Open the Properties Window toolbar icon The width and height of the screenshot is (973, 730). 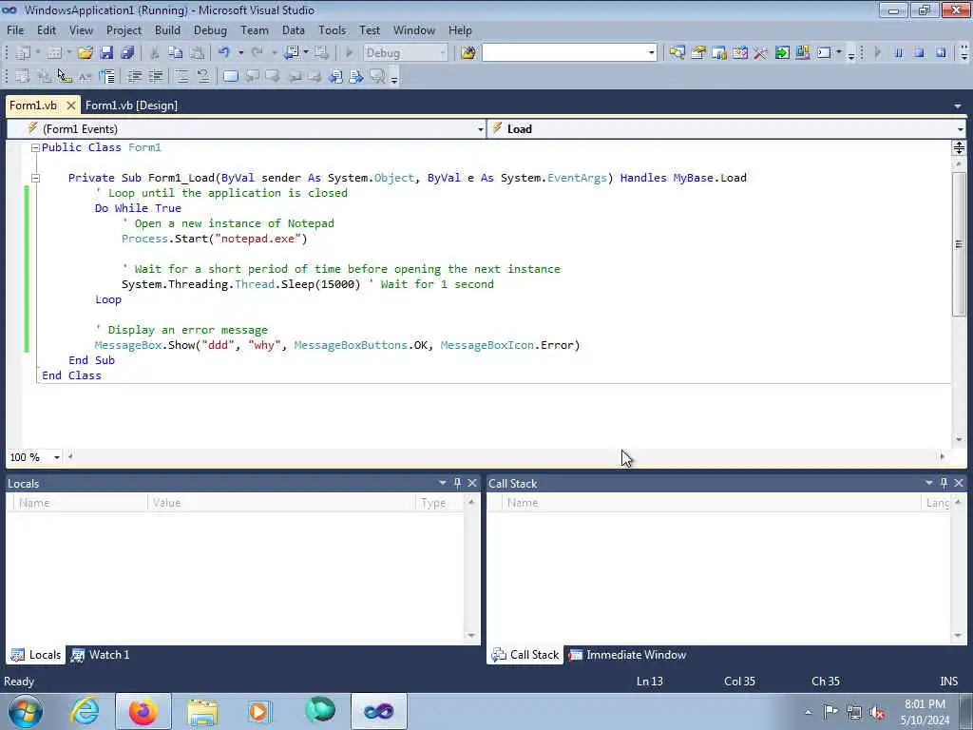point(698,53)
